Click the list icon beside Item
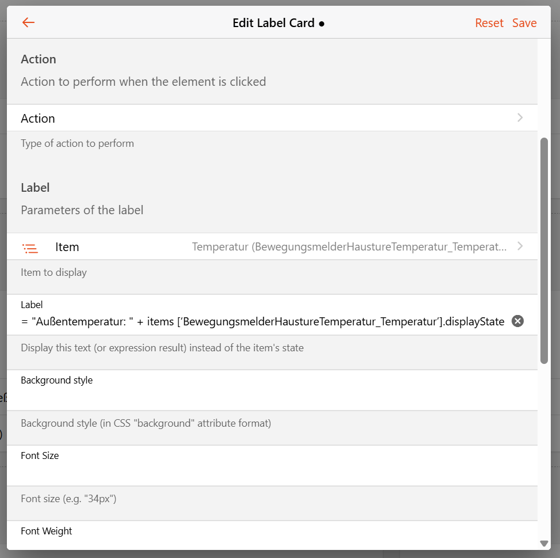The height and width of the screenshot is (558, 560). [x=30, y=248]
